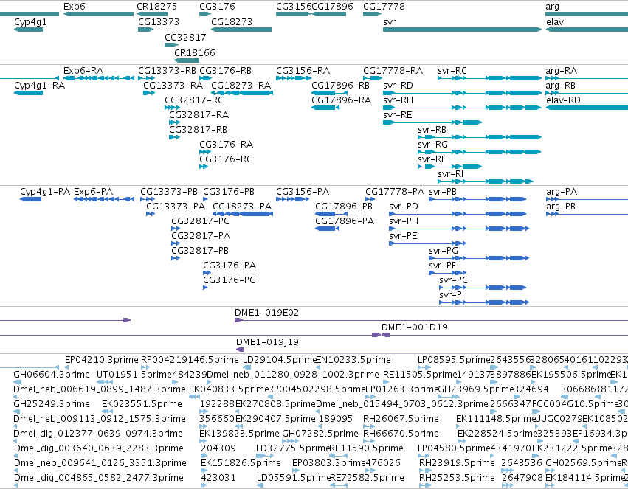The width and height of the screenshot is (628, 489).
Task: Select the GH06604.3prime EST label
Action: 52,375
